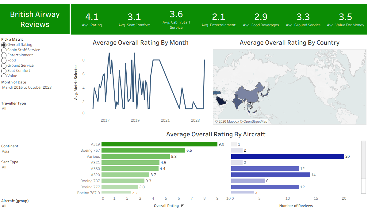Click the aircraft chart vertical scrollbar
This screenshot has width=368, height=214.
pyautogui.click(x=364, y=167)
